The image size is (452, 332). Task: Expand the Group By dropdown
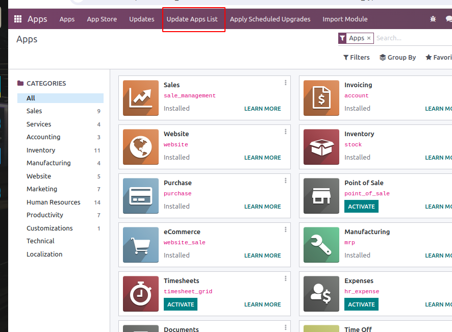coord(397,57)
